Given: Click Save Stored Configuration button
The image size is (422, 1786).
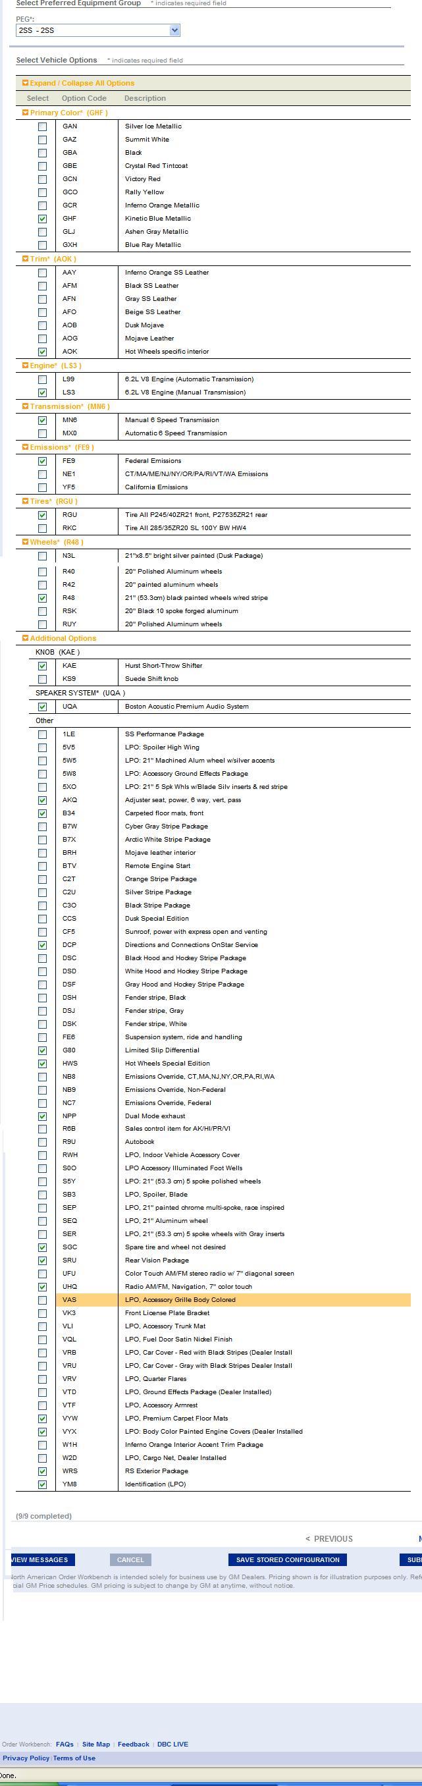Looking at the screenshot, I should coord(288,1560).
